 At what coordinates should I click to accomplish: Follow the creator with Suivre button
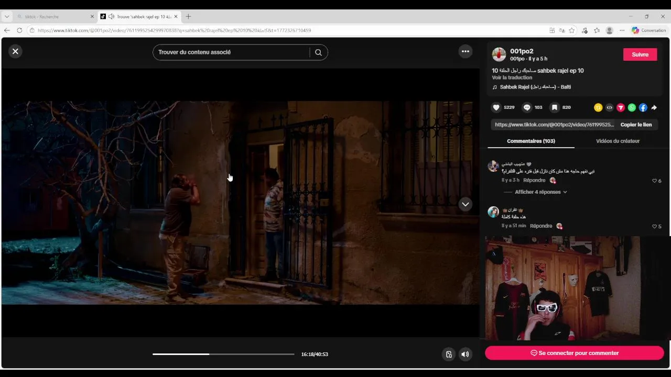coord(640,54)
